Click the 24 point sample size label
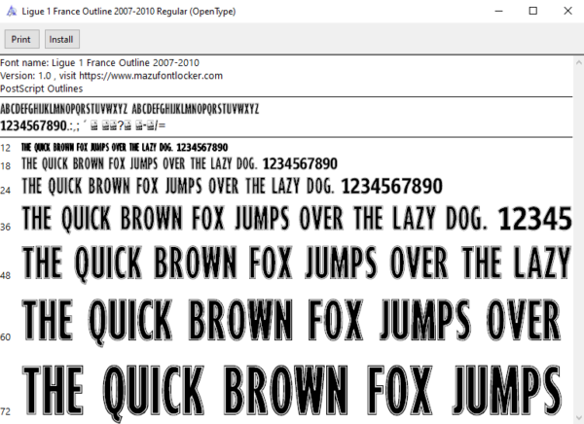Image resolution: width=584 pixels, height=424 pixels. click(x=6, y=191)
